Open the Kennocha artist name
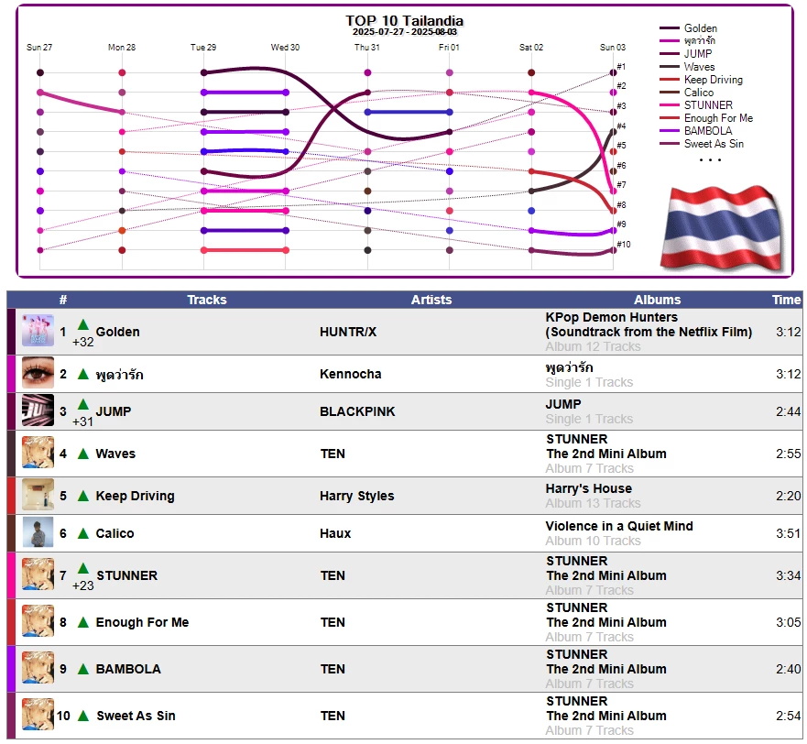Image resolution: width=807 pixels, height=744 pixels. click(351, 374)
